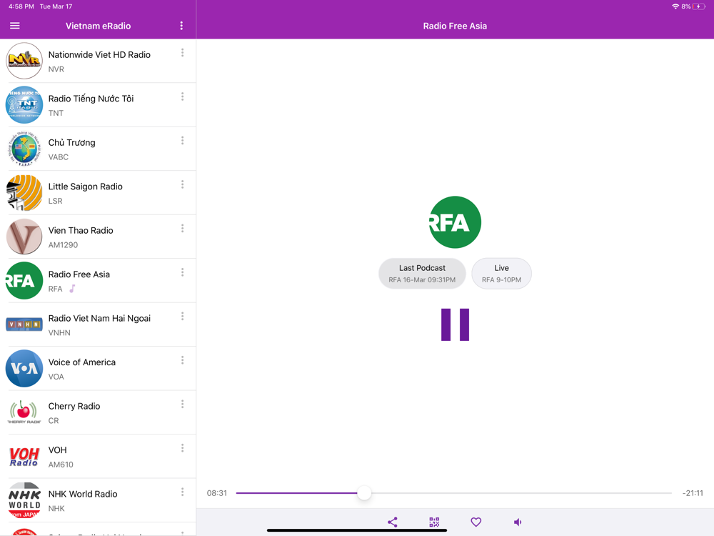
Task: Tap the Wi-Fi status icon
Action: click(x=675, y=6)
